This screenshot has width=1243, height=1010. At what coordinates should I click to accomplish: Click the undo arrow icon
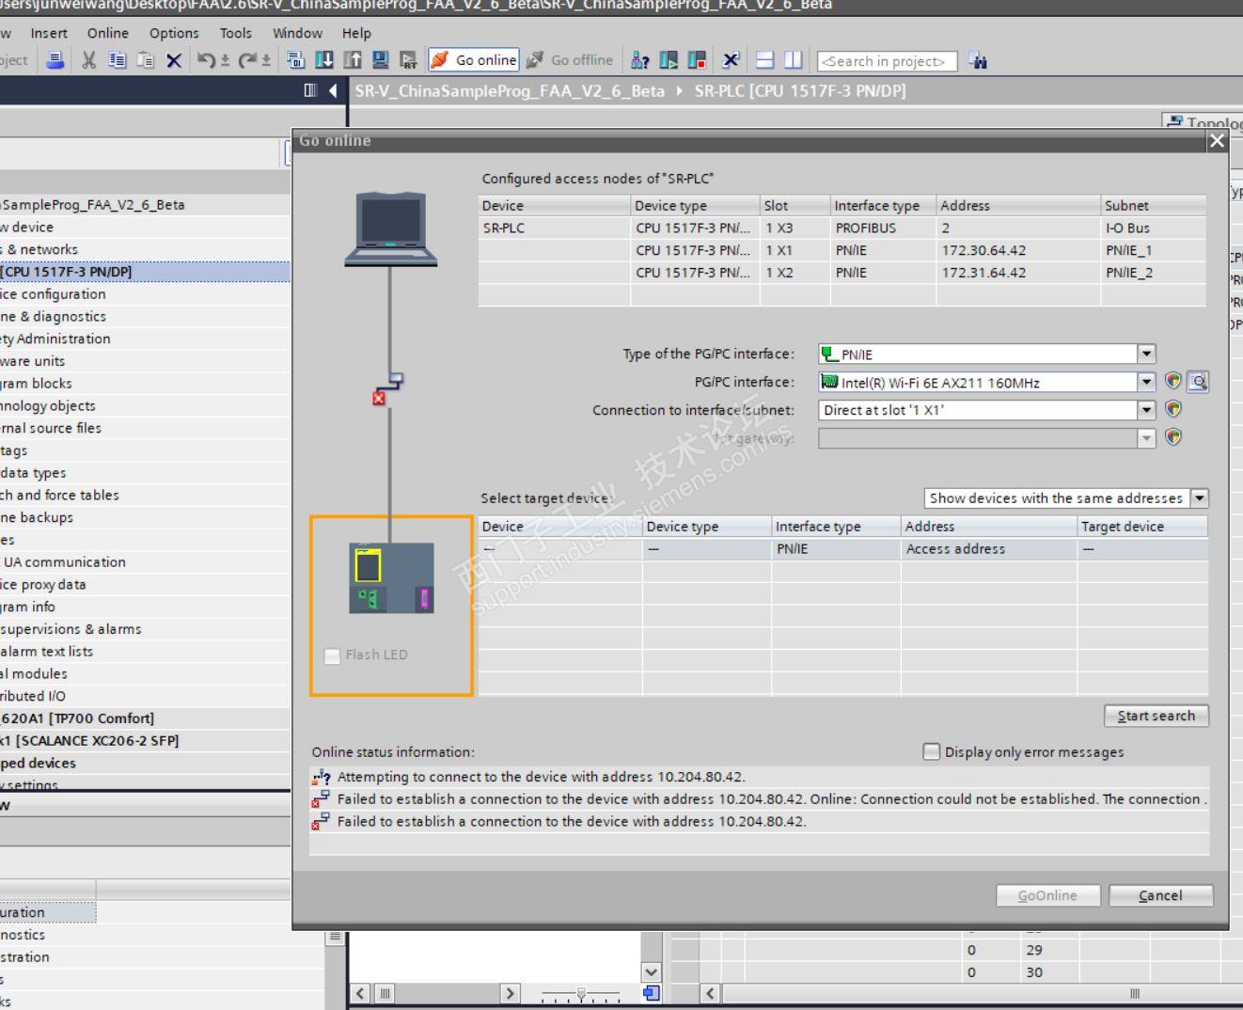point(206,60)
